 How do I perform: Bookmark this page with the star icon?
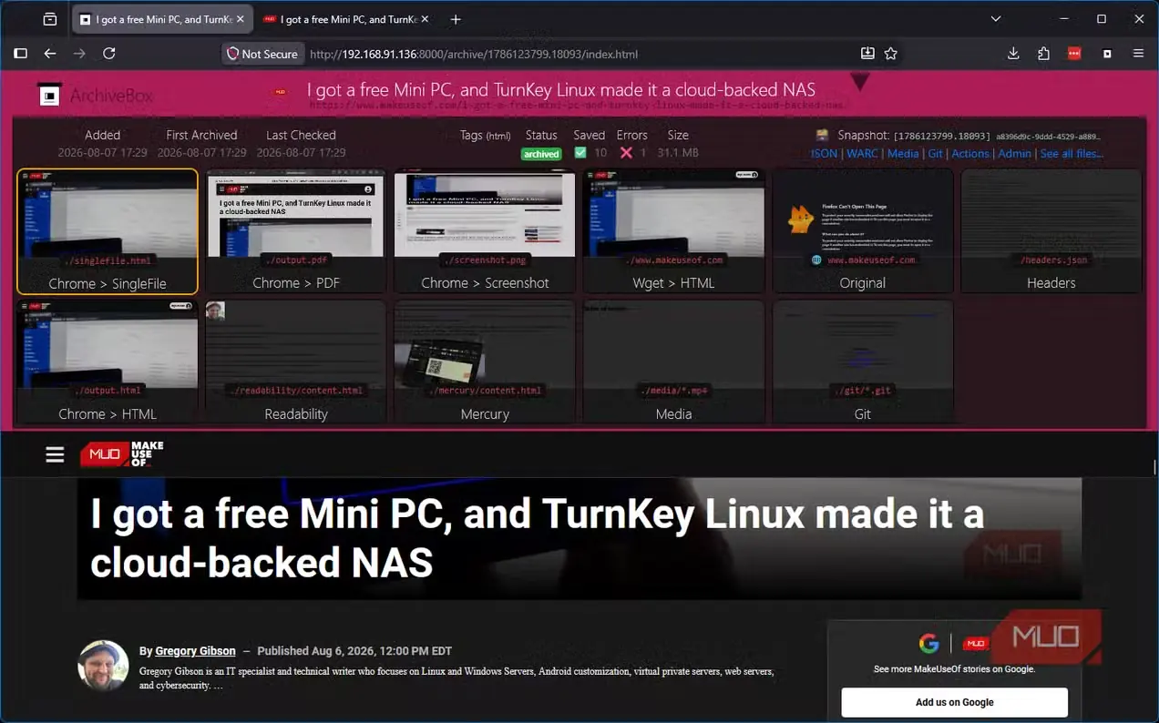(891, 54)
